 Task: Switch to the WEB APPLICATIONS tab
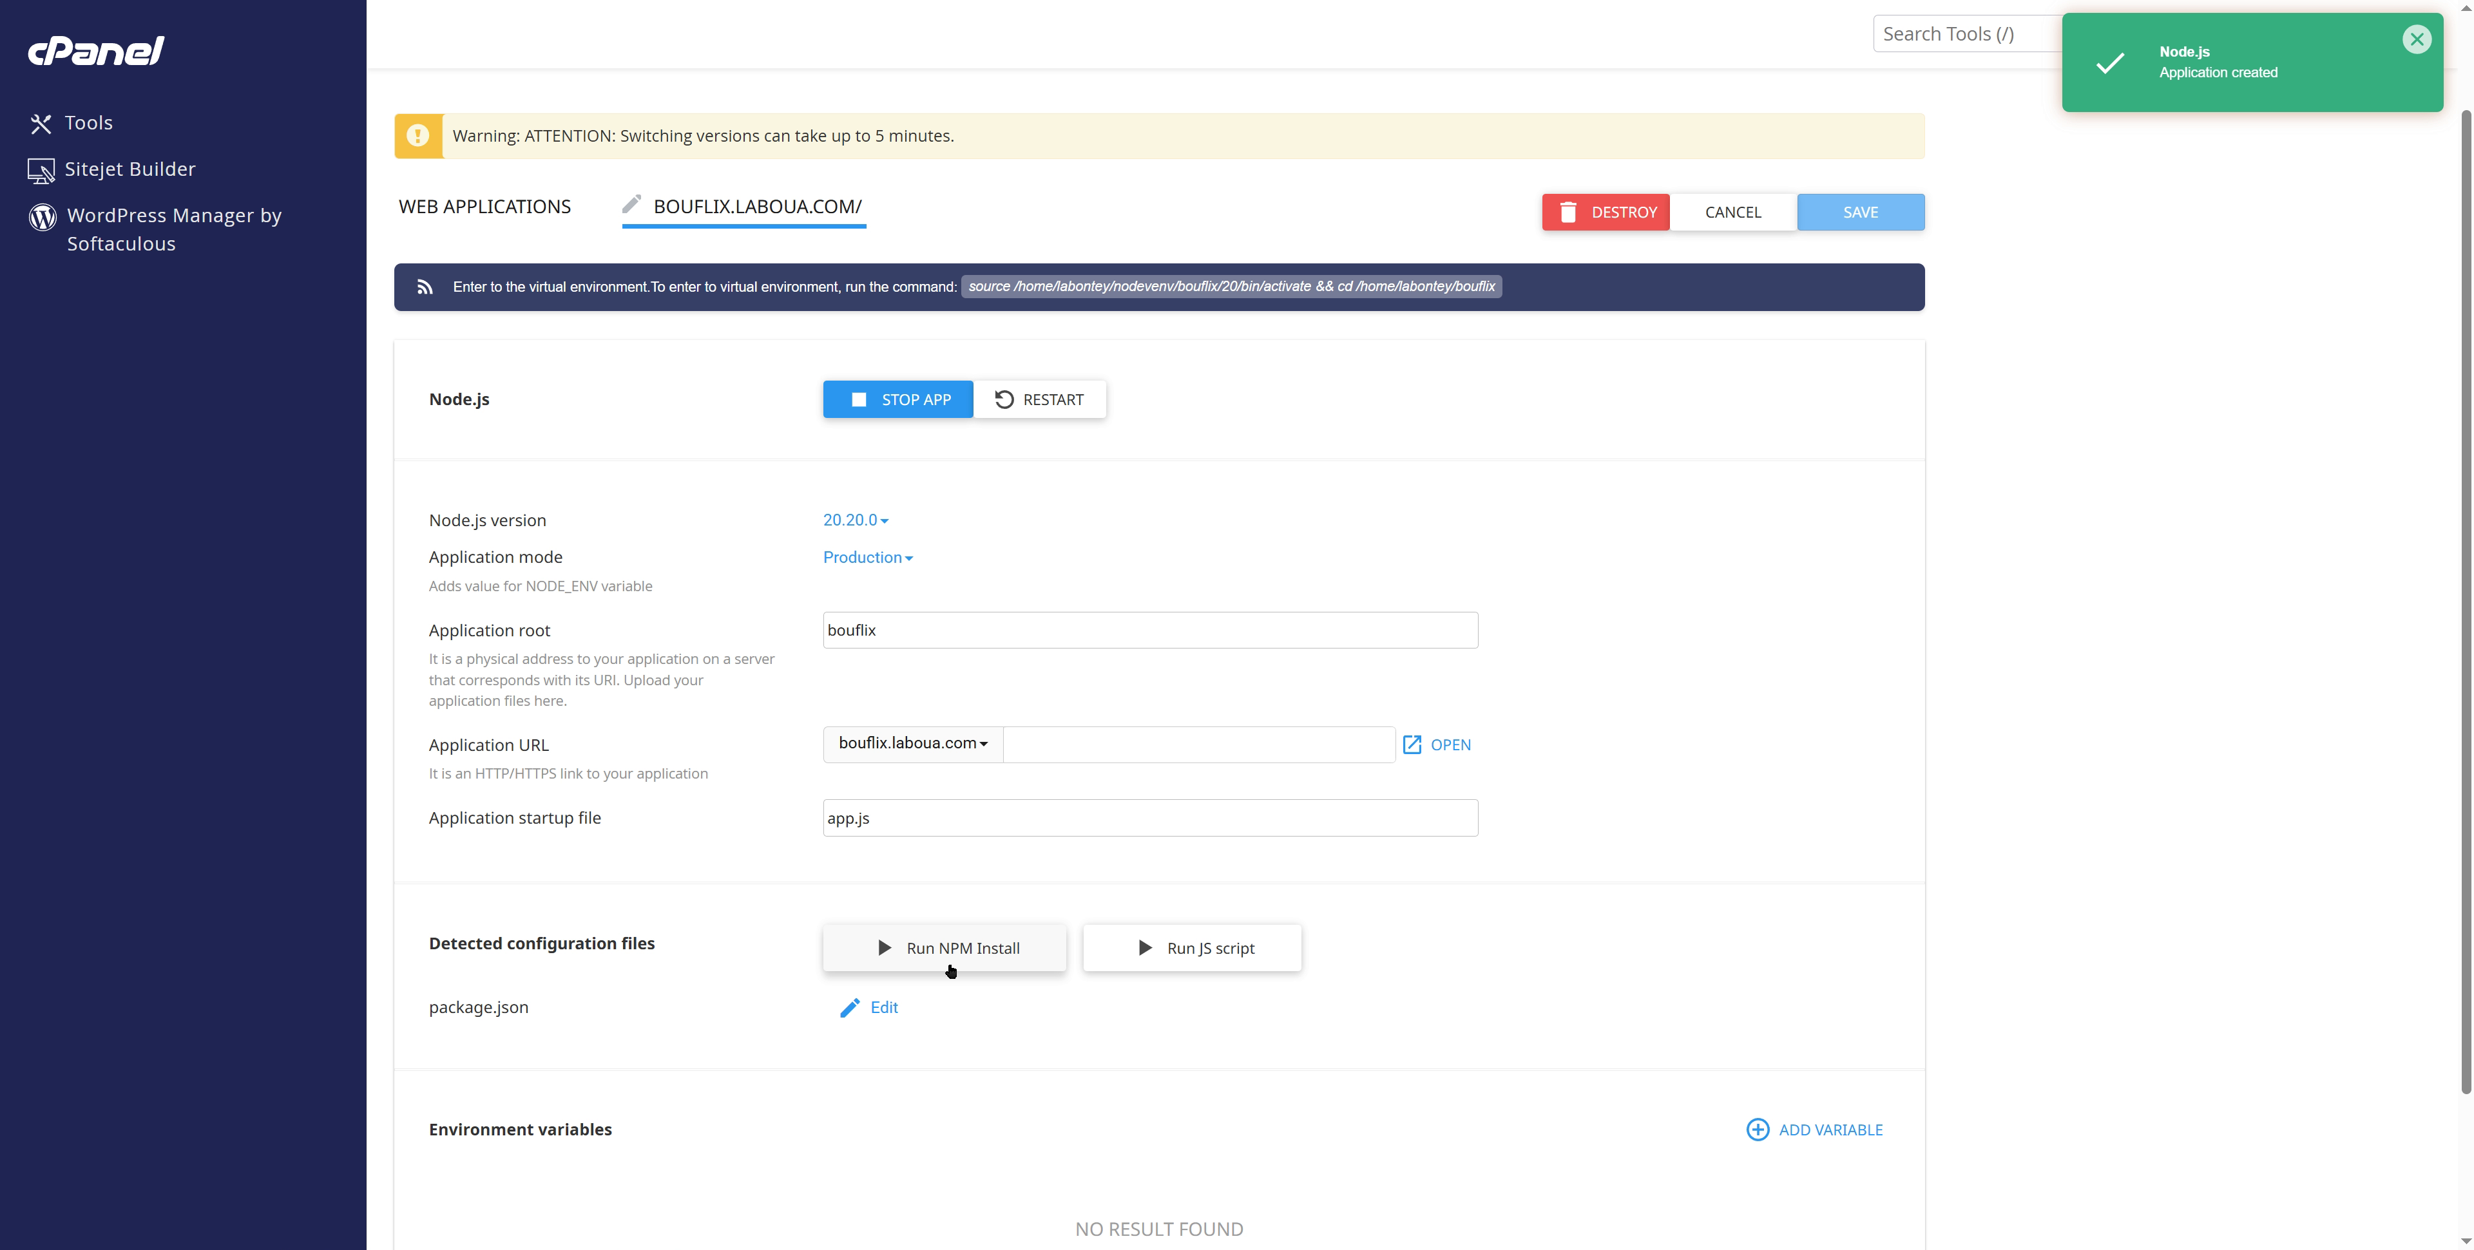point(485,207)
